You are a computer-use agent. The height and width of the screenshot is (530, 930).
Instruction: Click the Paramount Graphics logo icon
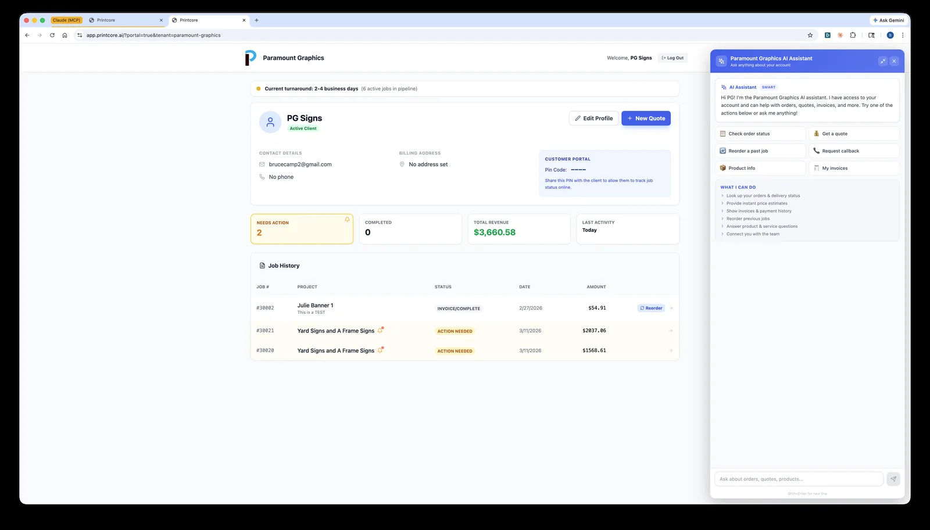click(x=251, y=58)
